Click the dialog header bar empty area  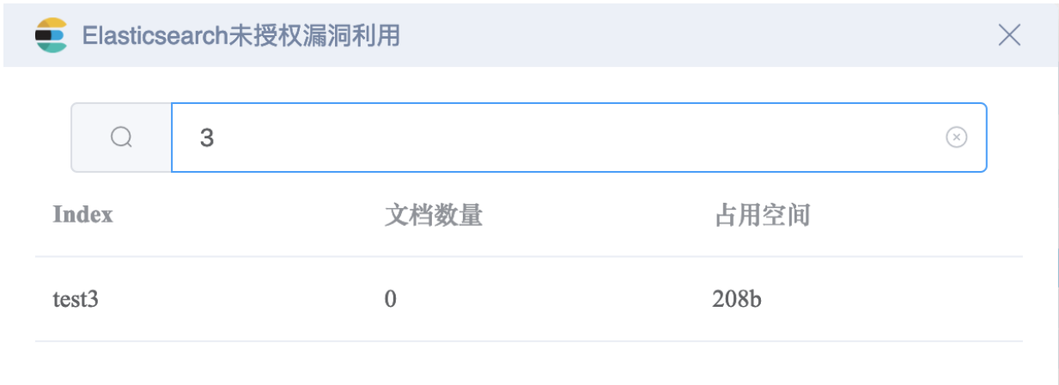click(x=687, y=35)
